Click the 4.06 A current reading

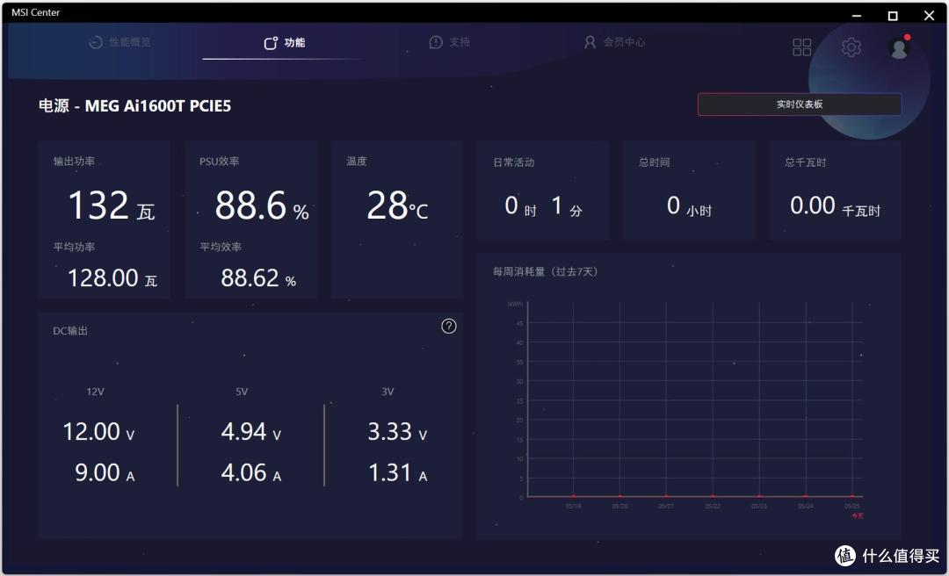[x=250, y=473]
